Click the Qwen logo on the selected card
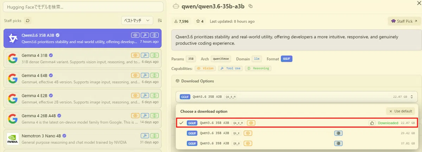The width and height of the screenshot is (422, 152). click(13, 38)
